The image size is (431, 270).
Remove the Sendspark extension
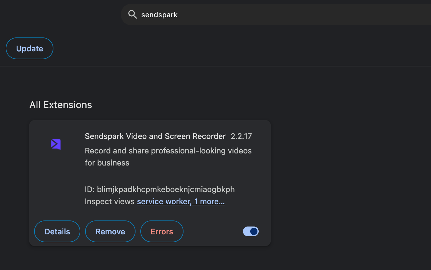tap(110, 231)
